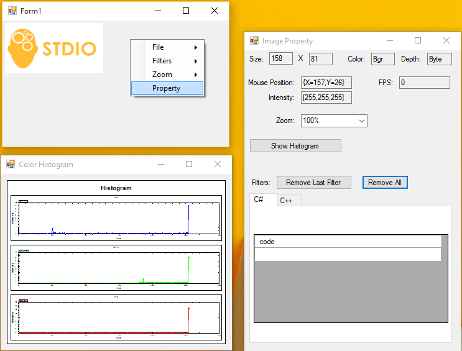462x351 pixels.
Task: Click the Remove Last Filter button
Action: pyautogui.click(x=314, y=183)
